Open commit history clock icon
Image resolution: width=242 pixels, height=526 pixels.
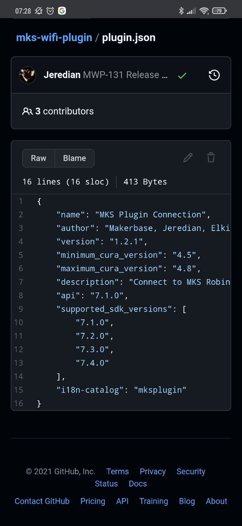tap(214, 75)
